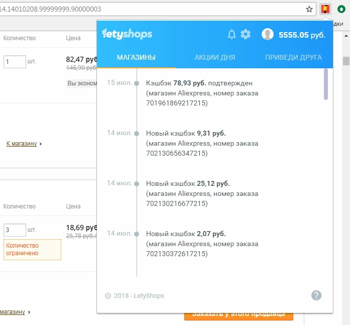Follow the К магазину link
350x325 pixels.
click(22, 144)
